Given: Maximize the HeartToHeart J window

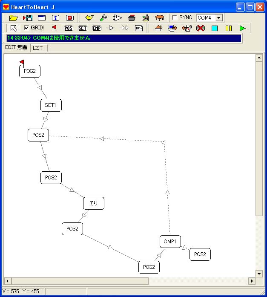Looking at the screenshot, I should (x=250, y=7).
